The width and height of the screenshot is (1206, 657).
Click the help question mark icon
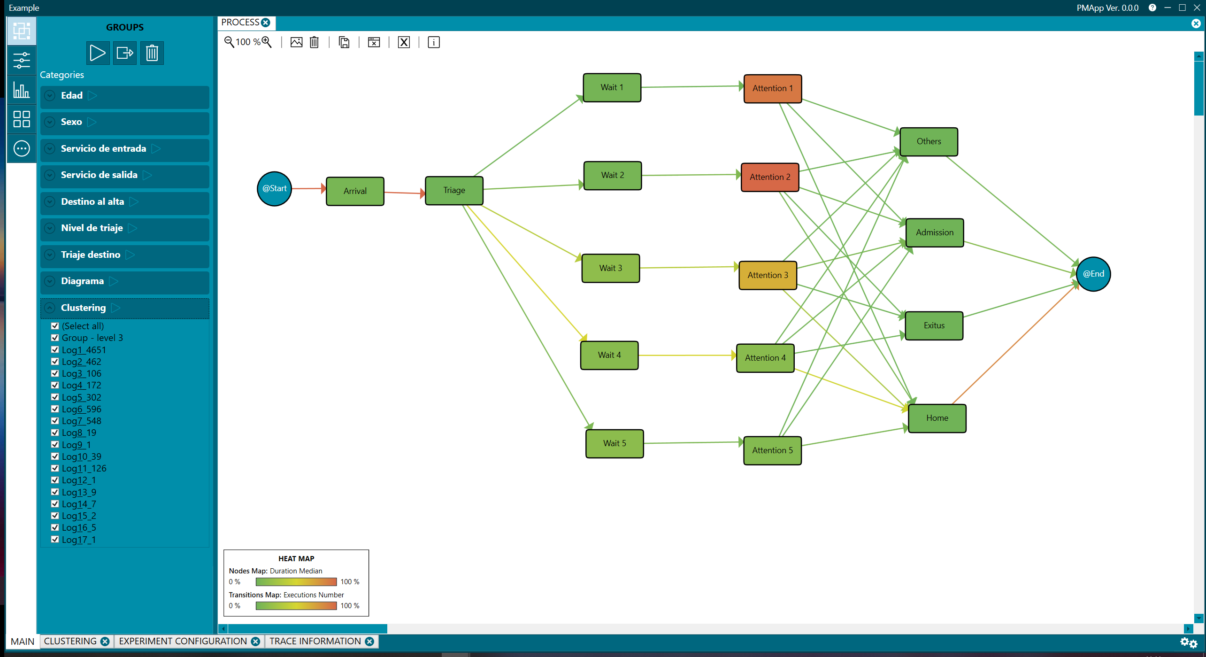[x=1152, y=8]
